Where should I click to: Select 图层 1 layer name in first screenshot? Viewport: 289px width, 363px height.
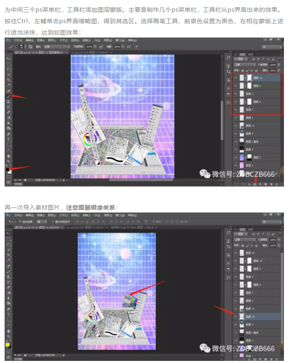(250, 166)
